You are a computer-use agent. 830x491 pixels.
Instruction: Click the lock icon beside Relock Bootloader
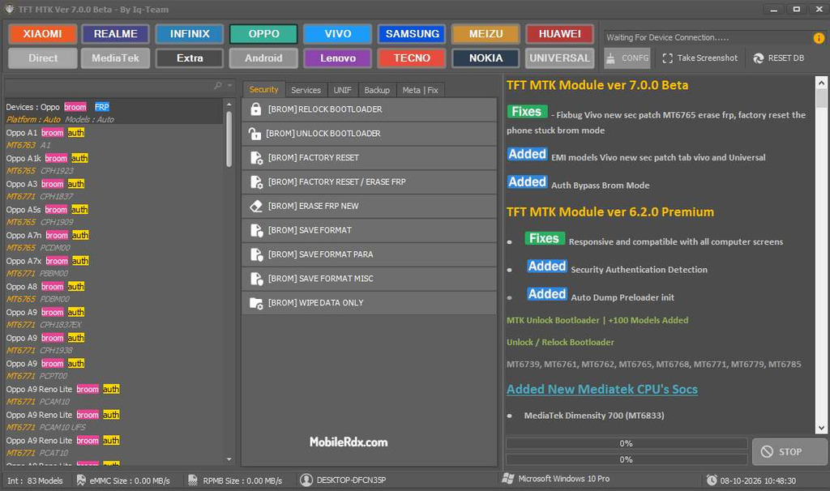(255, 109)
